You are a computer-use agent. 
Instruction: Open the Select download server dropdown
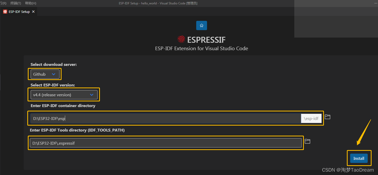45,74
